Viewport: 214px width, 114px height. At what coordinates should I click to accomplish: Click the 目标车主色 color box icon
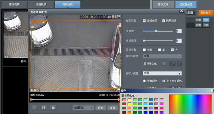pos(164,64)
